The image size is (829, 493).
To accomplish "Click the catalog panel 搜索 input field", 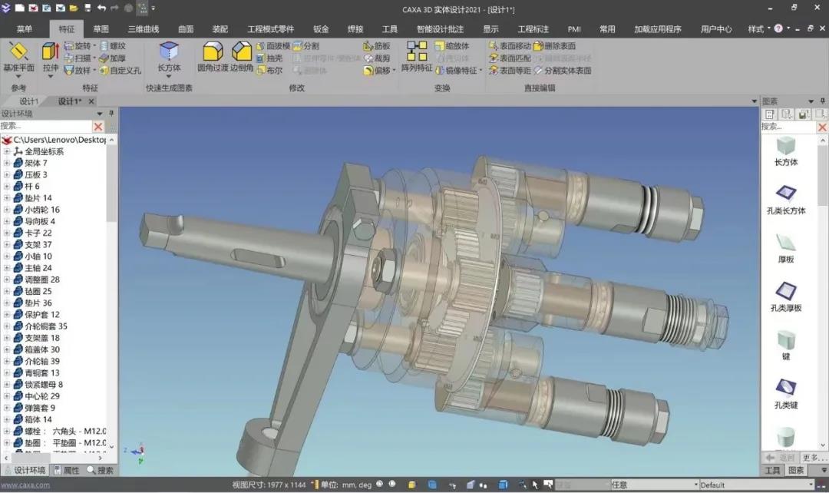I will 788,127.
